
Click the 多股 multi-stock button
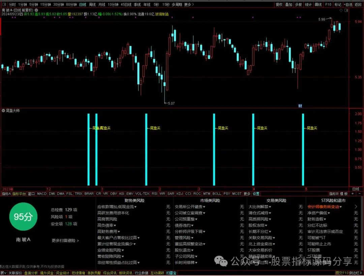[x=299, y=4]
